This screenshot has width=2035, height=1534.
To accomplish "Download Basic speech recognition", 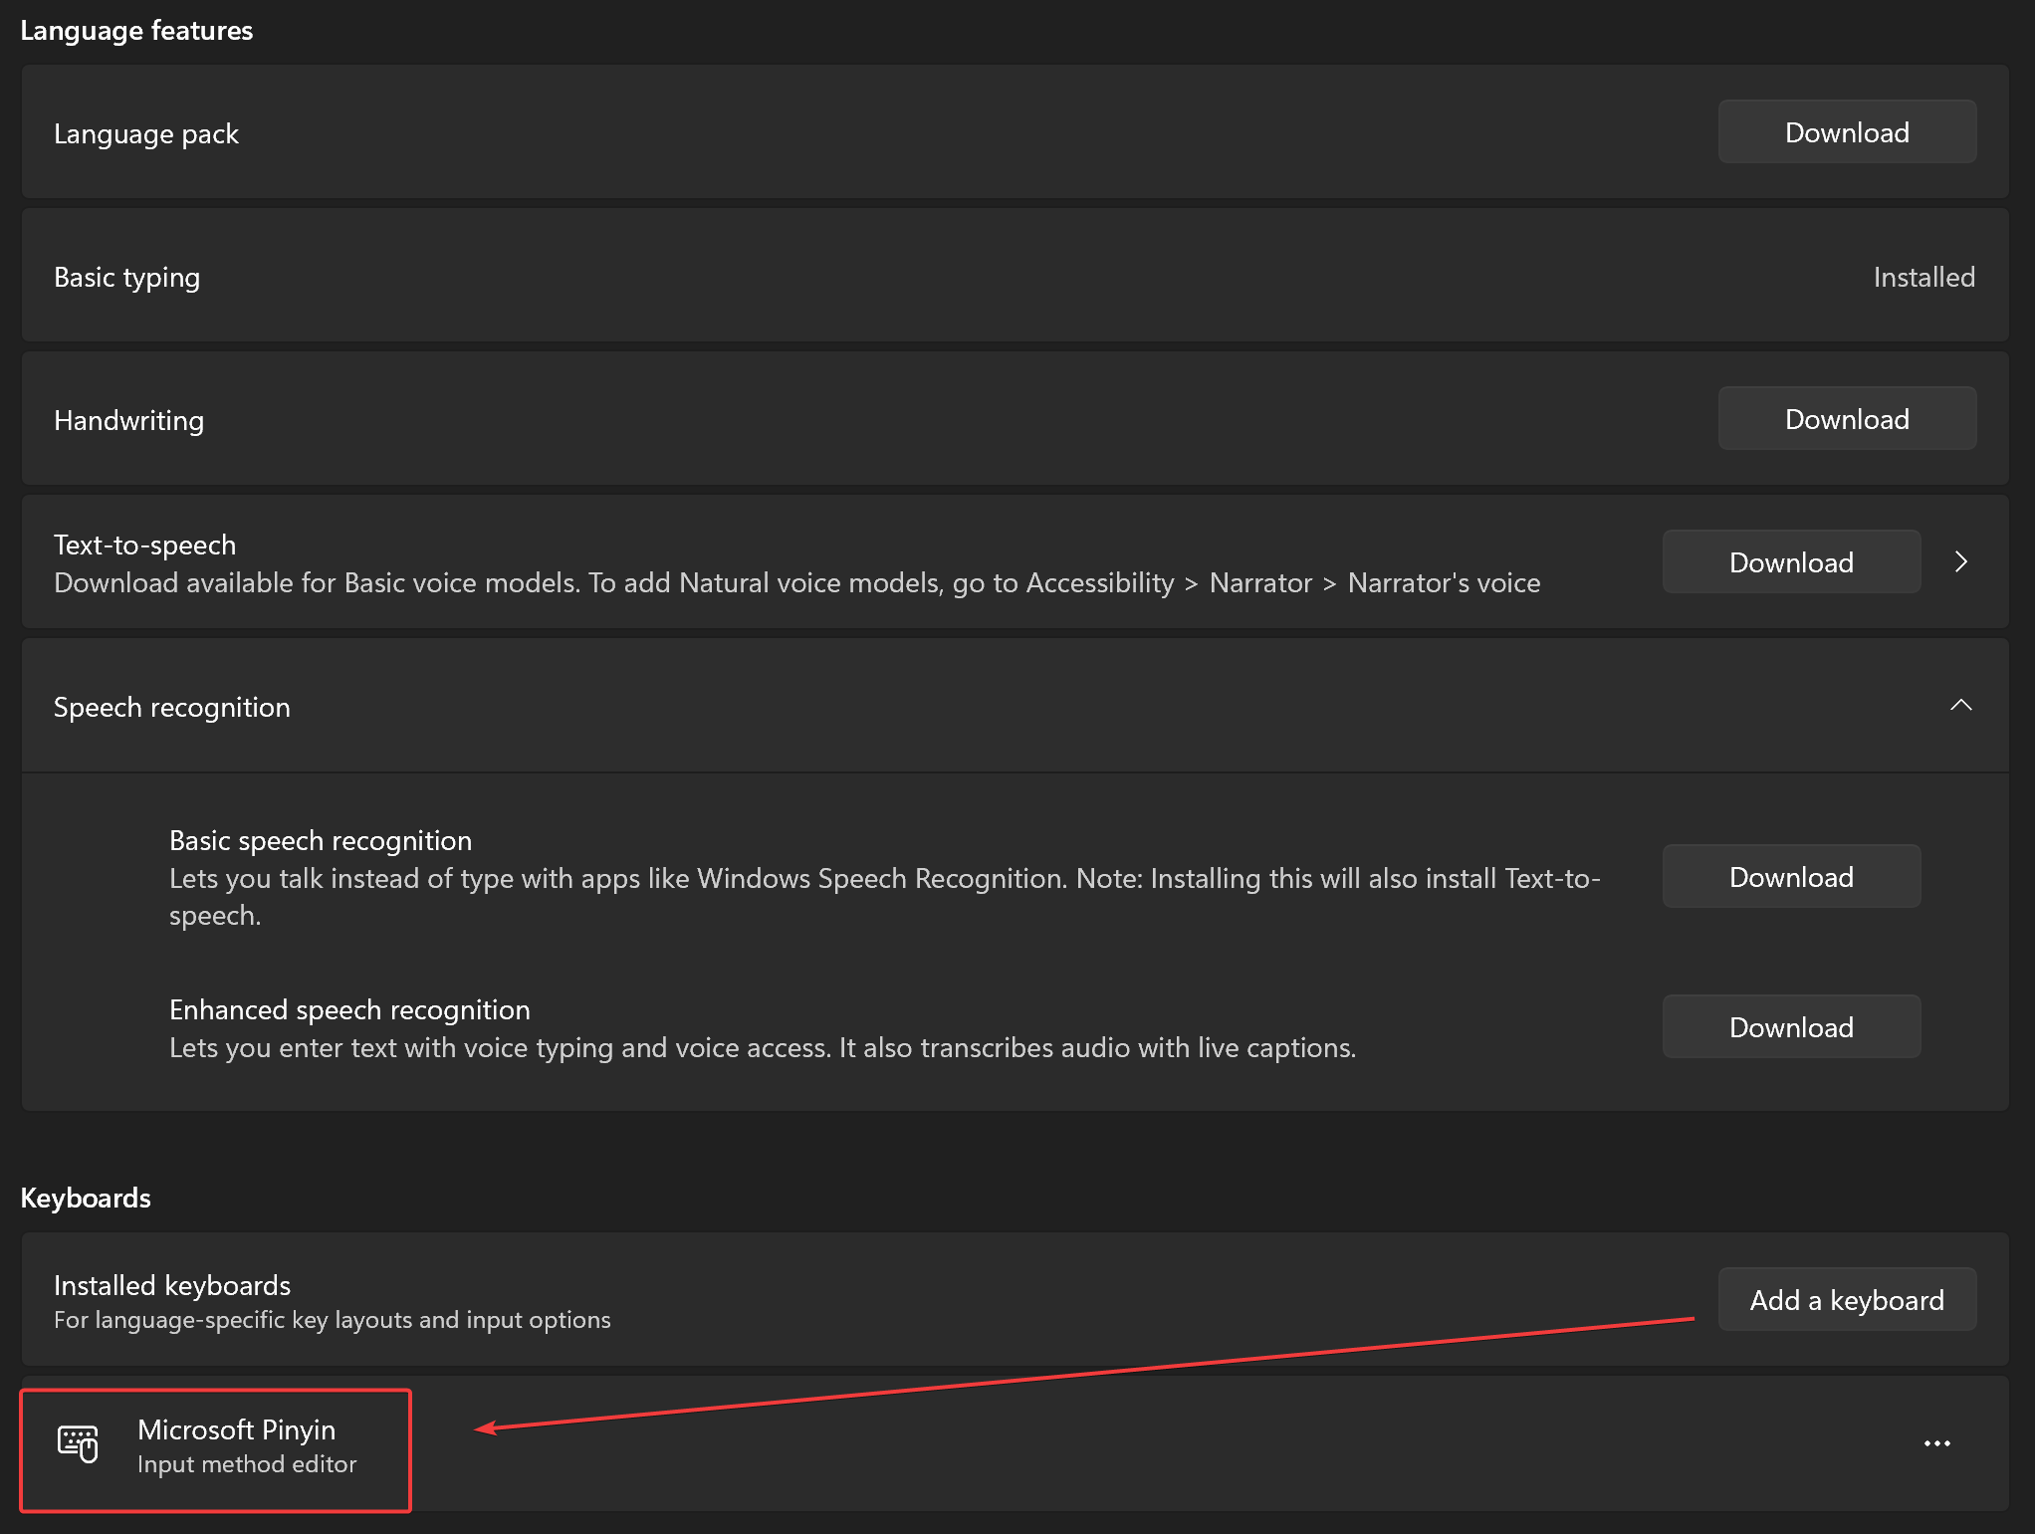I will pyautogui.click(x=1790, y=877).
